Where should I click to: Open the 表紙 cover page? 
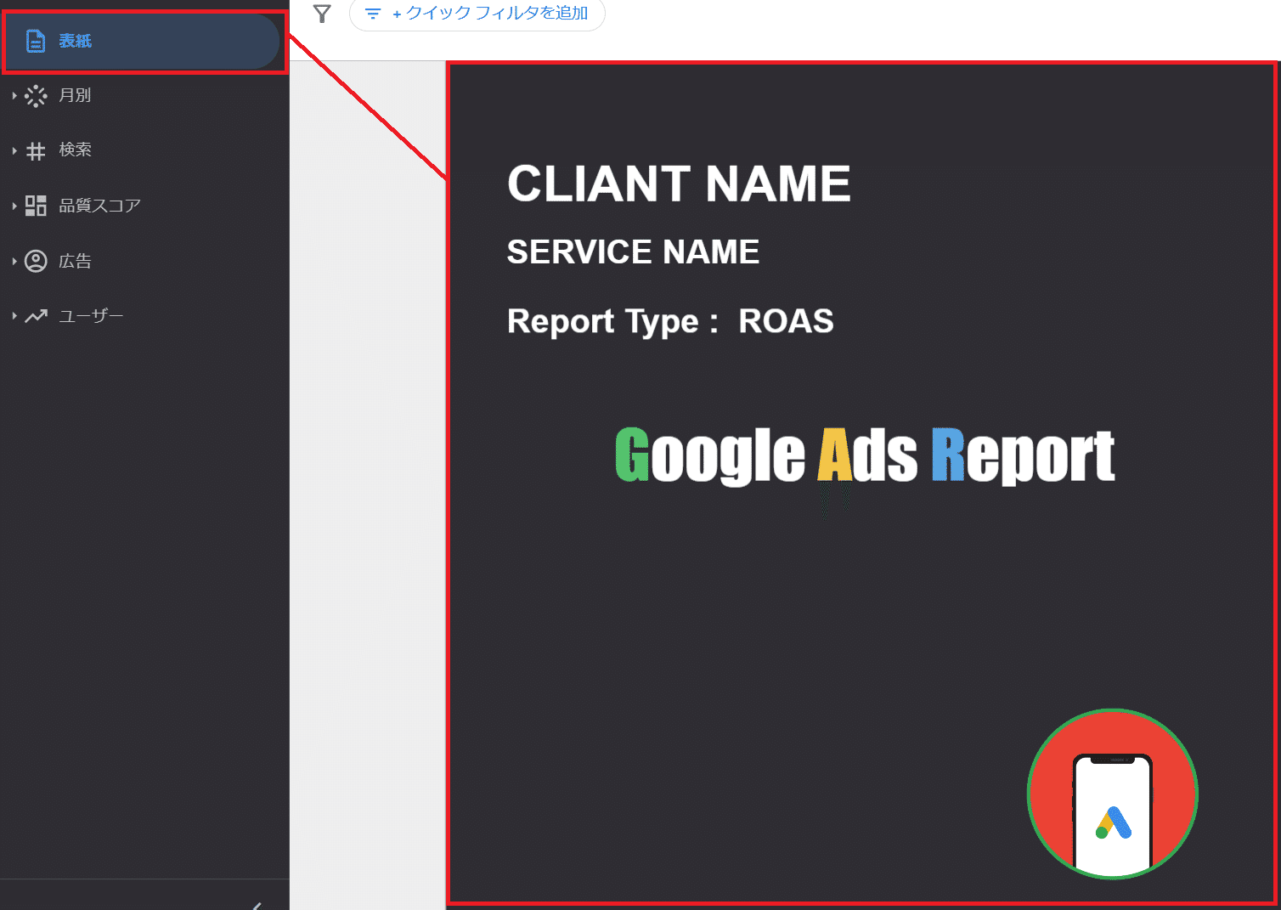tap(141, 41)
